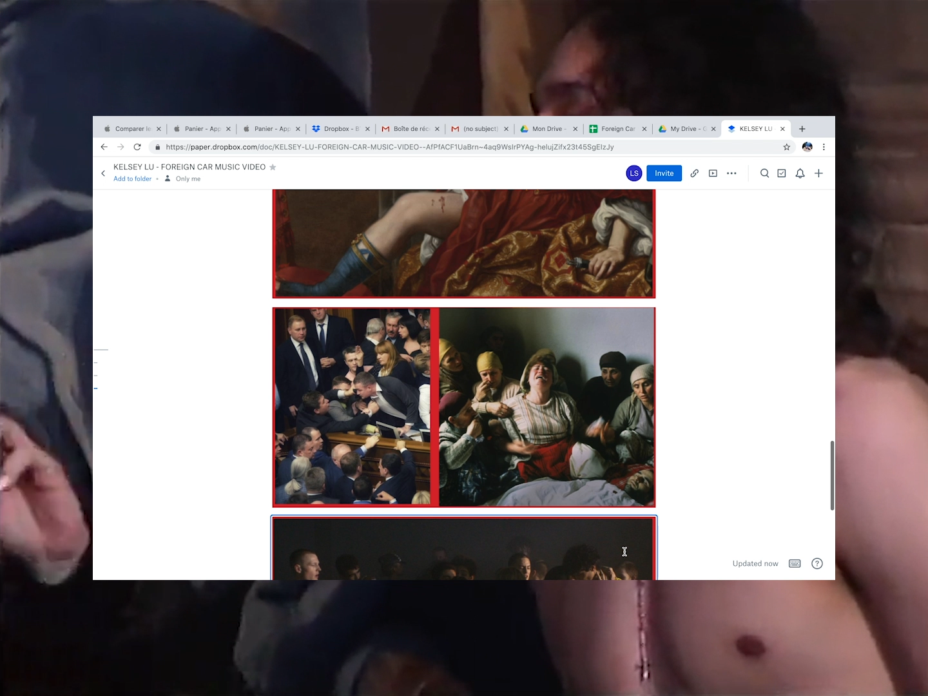Close the Dropbox tab
Screen dimensions: 928x696
point(367,129)
